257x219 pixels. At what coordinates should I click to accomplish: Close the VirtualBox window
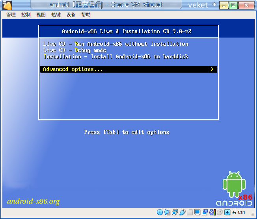[246, 5]
